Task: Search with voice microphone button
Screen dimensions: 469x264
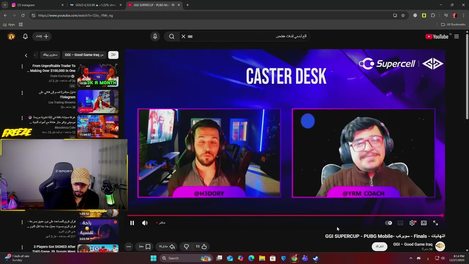Action: click(x=155, y=36)
